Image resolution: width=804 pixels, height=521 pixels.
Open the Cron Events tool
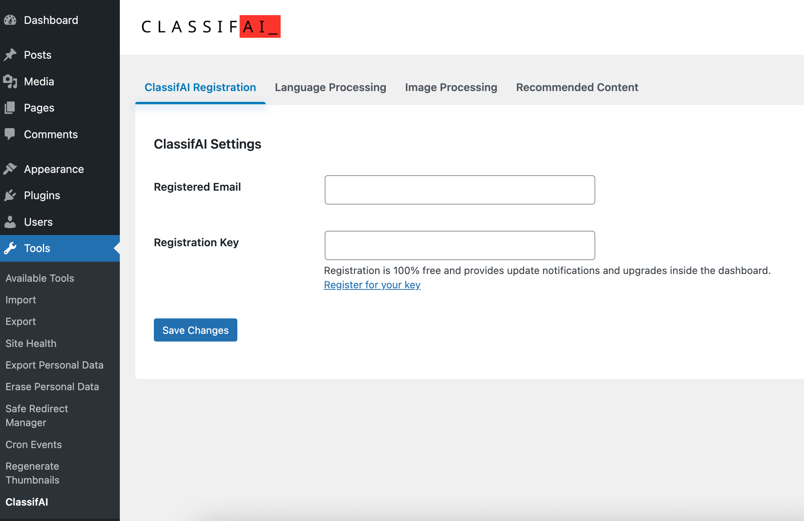pos(33,444)
